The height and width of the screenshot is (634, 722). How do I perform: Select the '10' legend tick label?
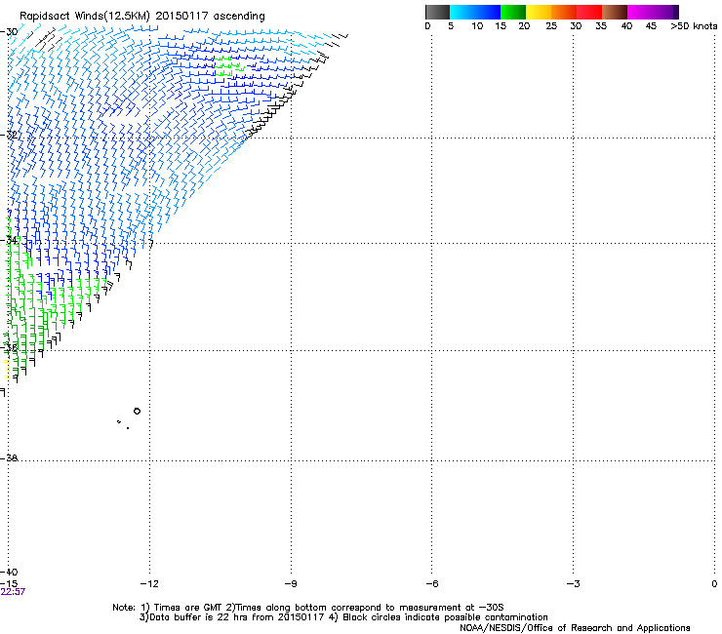477,26
